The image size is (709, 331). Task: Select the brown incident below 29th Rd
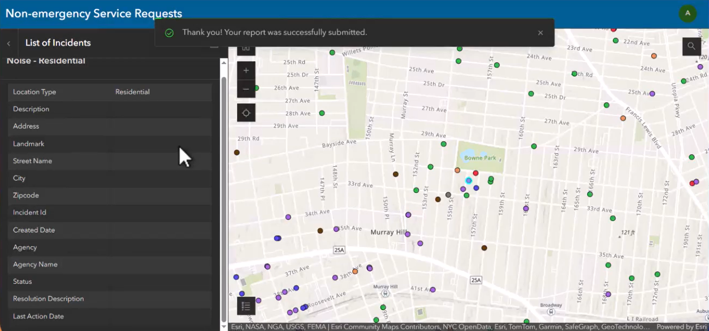(237, 152)
